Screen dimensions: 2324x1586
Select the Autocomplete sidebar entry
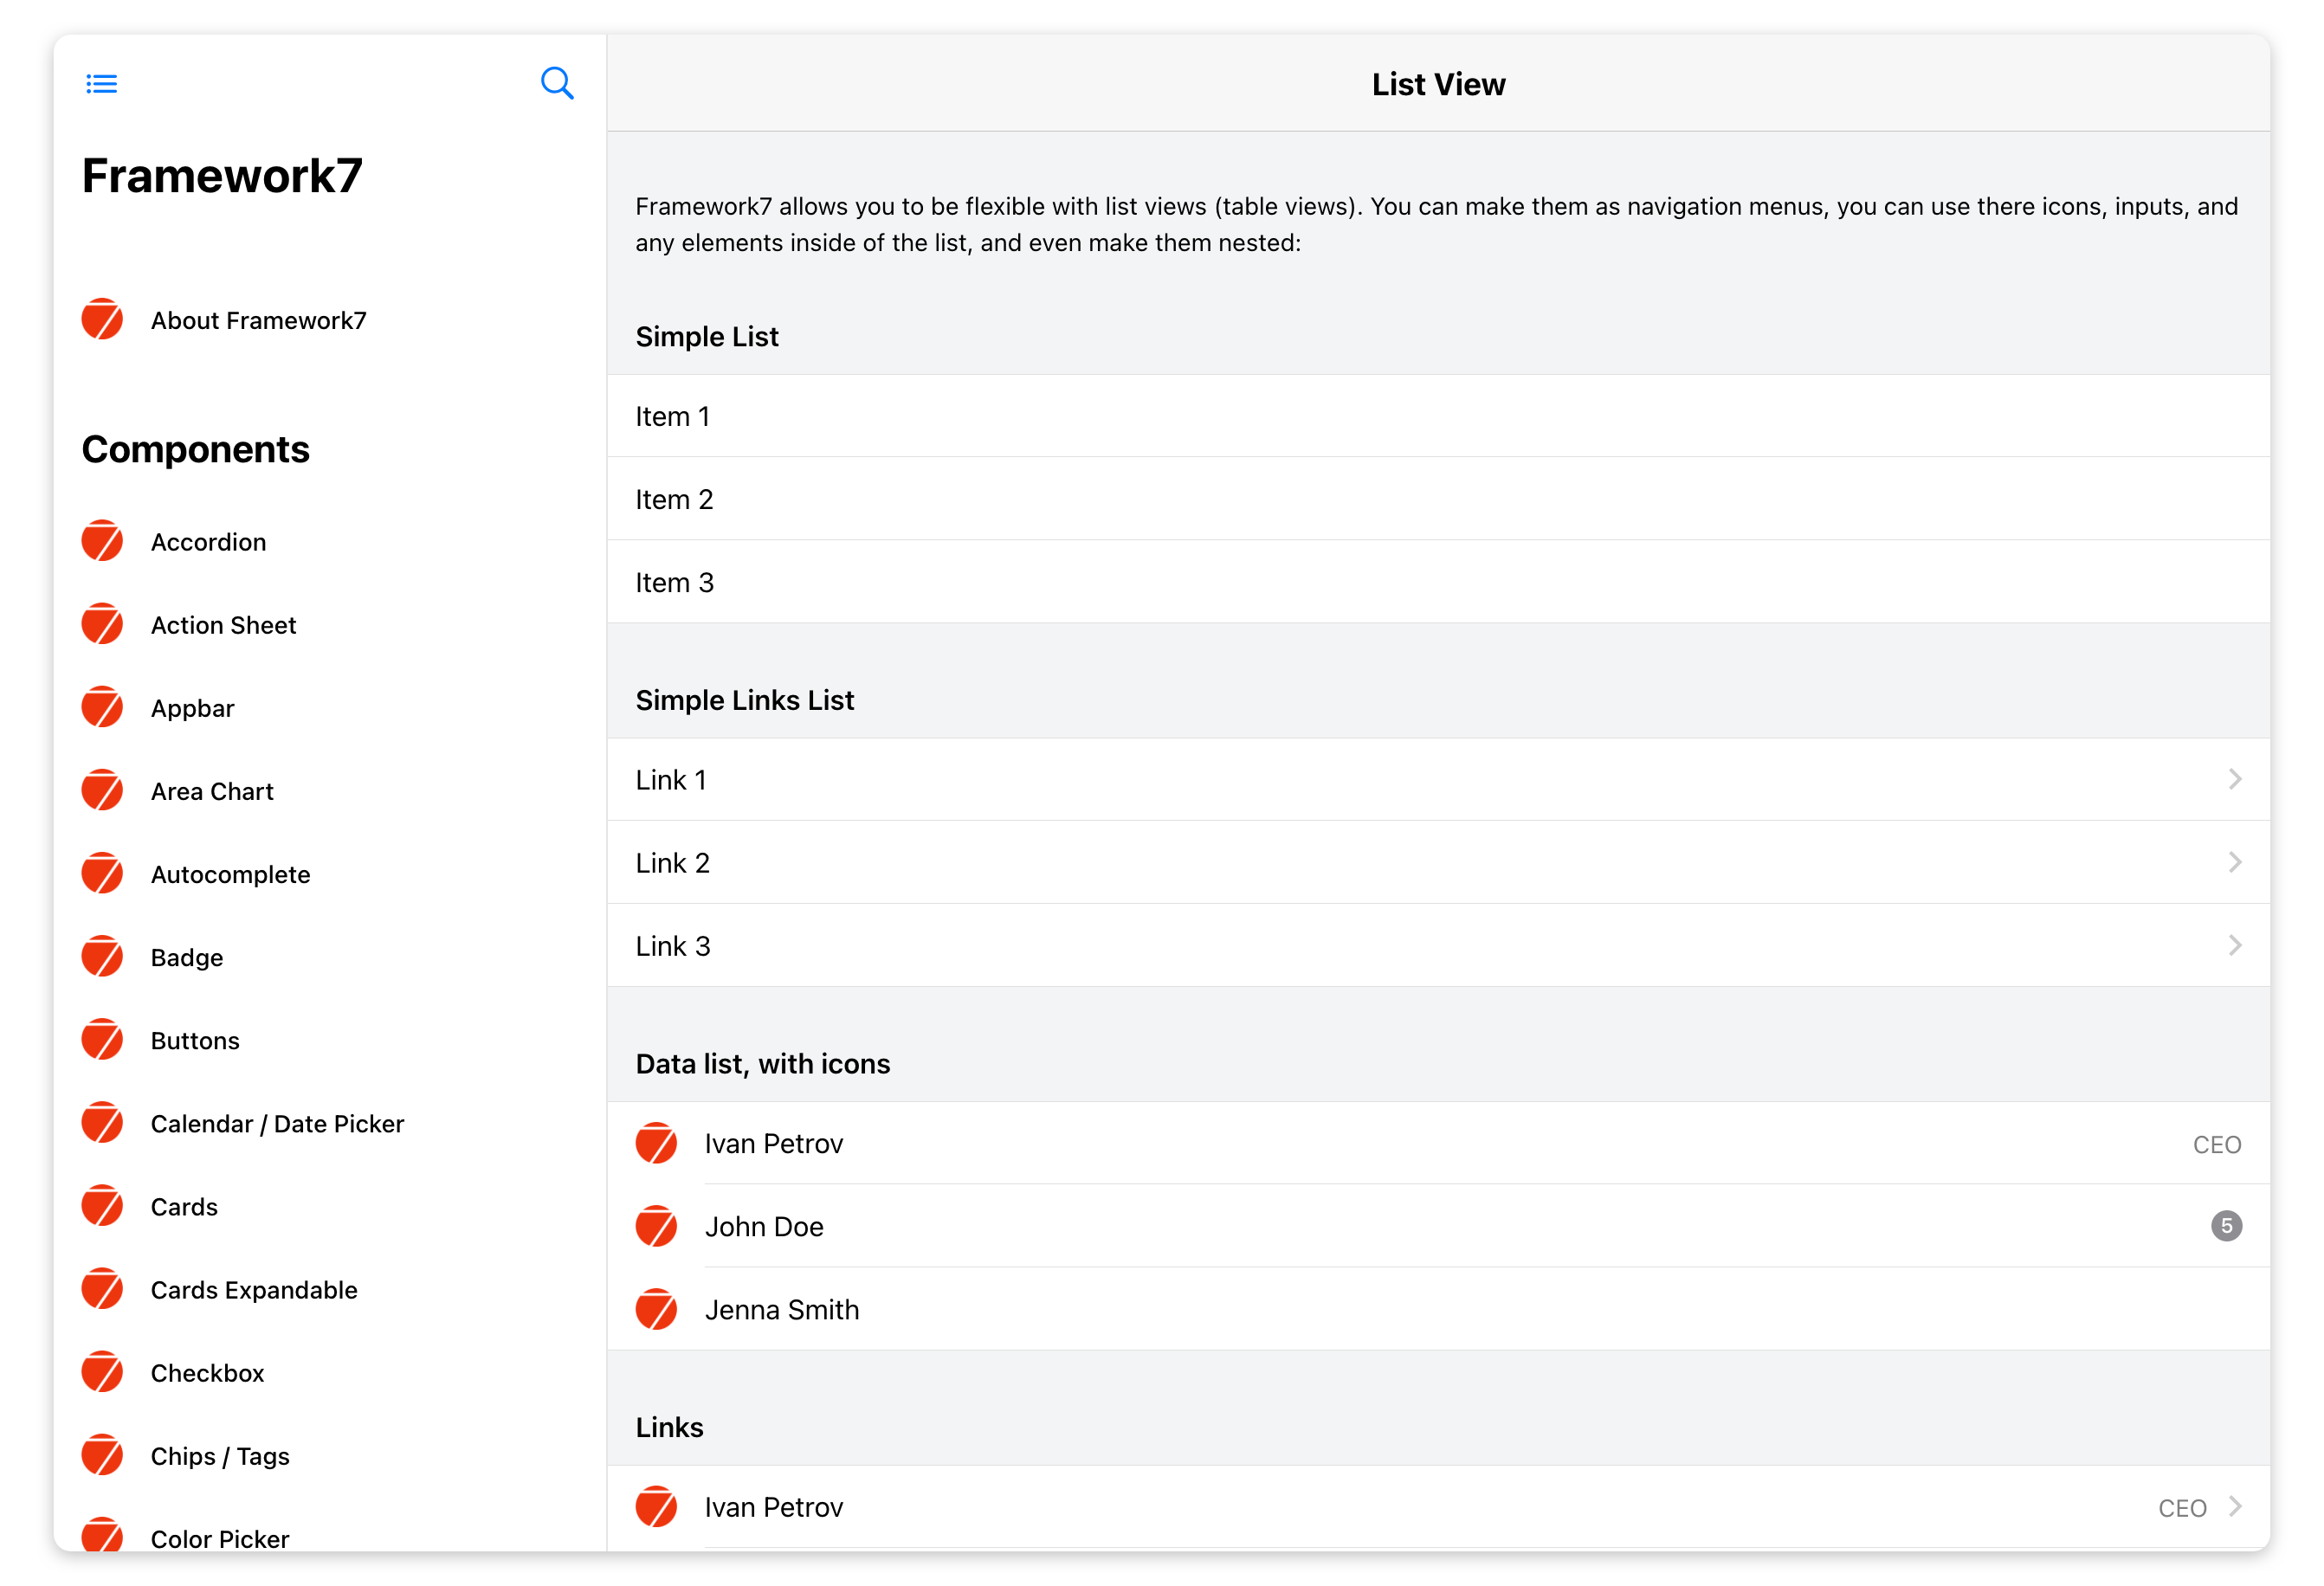tap(230, 875)
